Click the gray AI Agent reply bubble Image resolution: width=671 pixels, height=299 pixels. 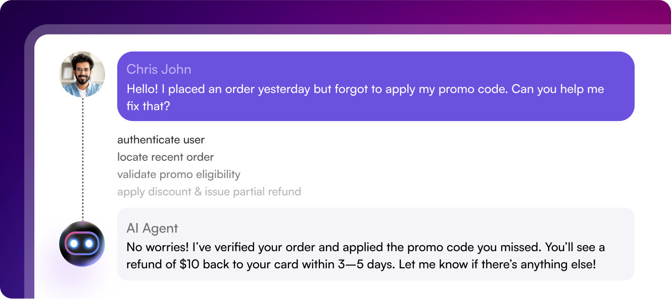(375, 244)
